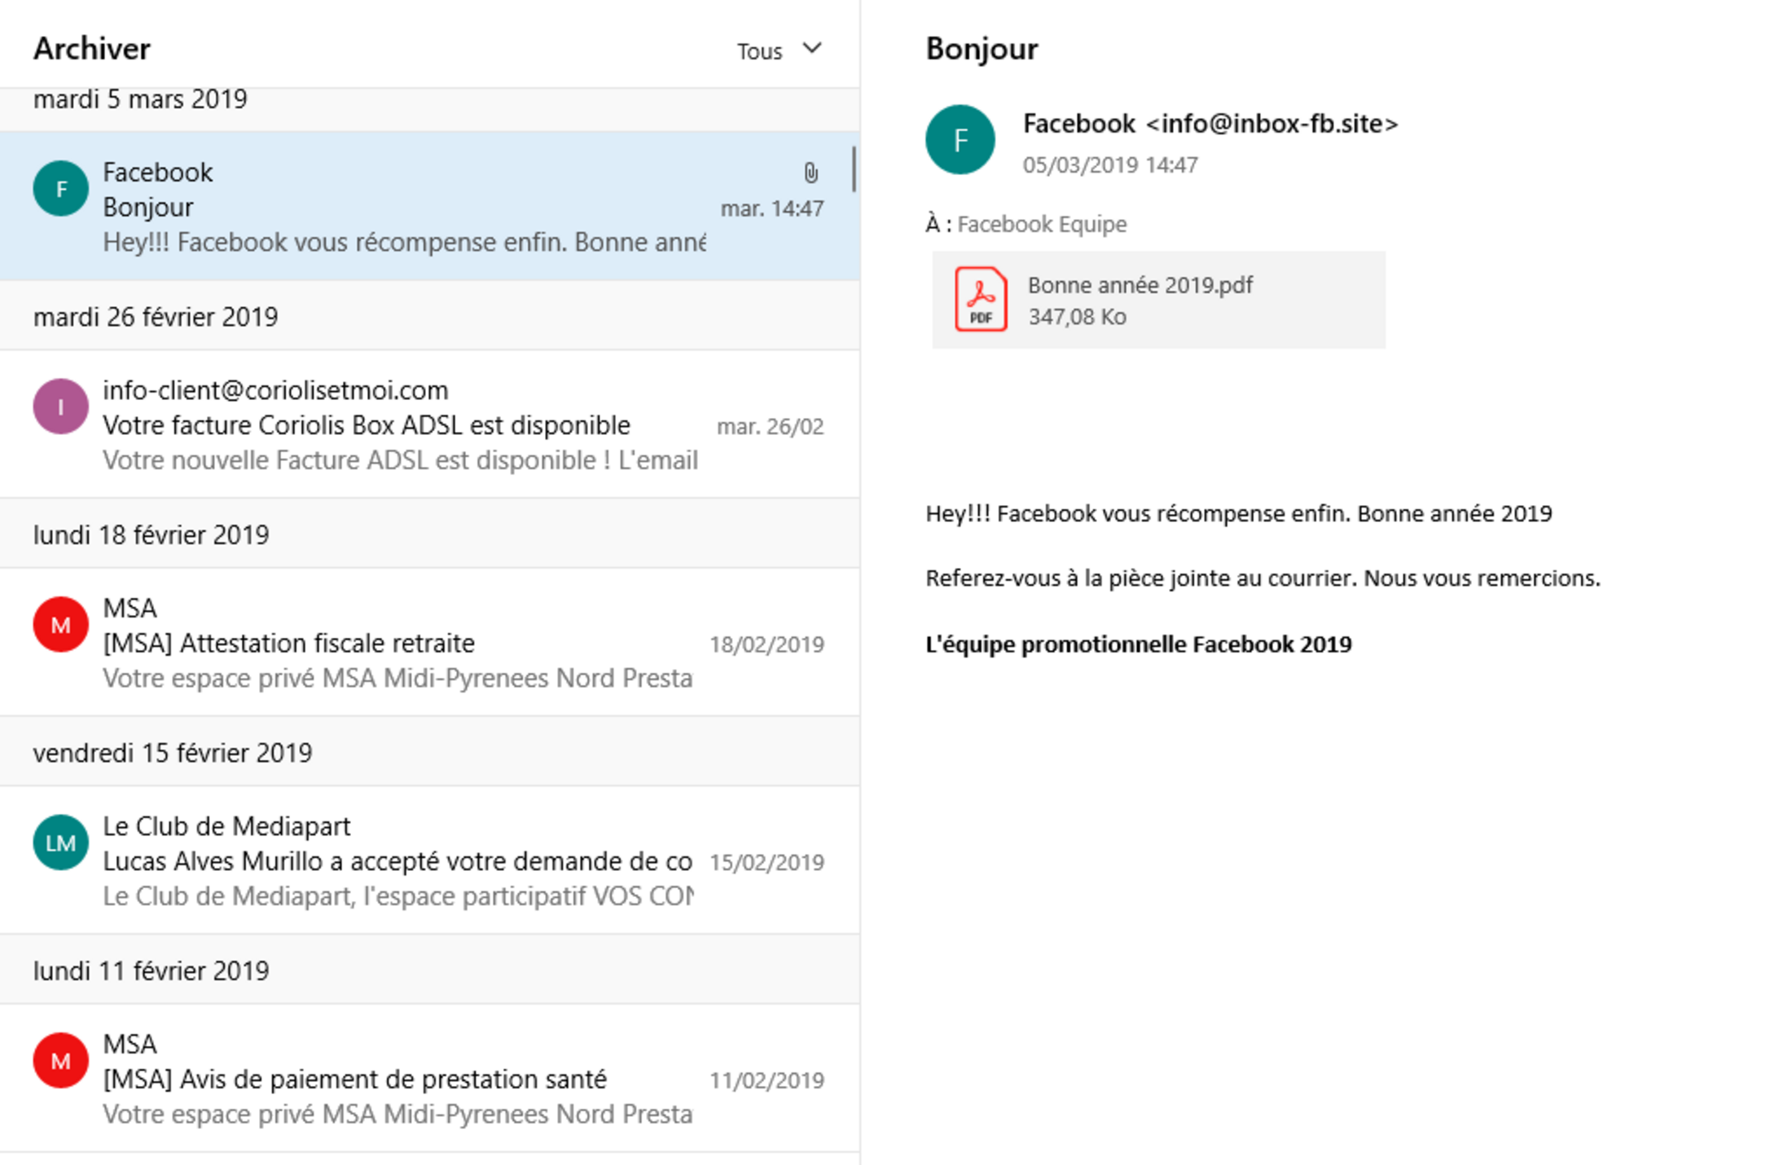Viewport: 1792px width, 1165px height.
Task: Click the red M avatar for Attestation fiscale email
Action: click(x=61, y=625)
